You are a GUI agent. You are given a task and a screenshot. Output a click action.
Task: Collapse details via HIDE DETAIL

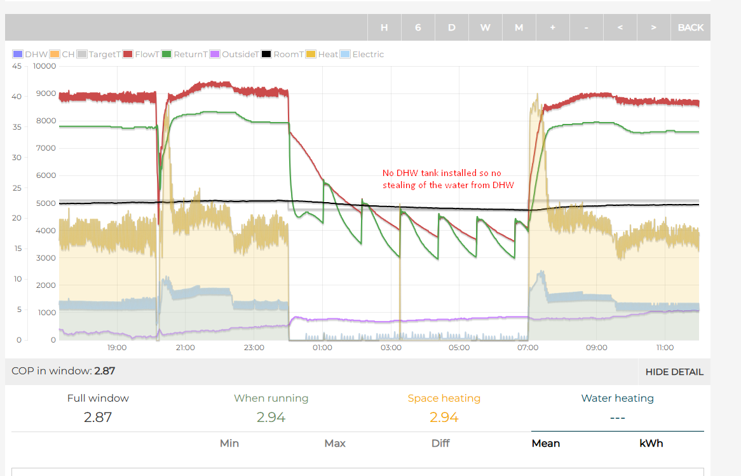tap(674, 372)
